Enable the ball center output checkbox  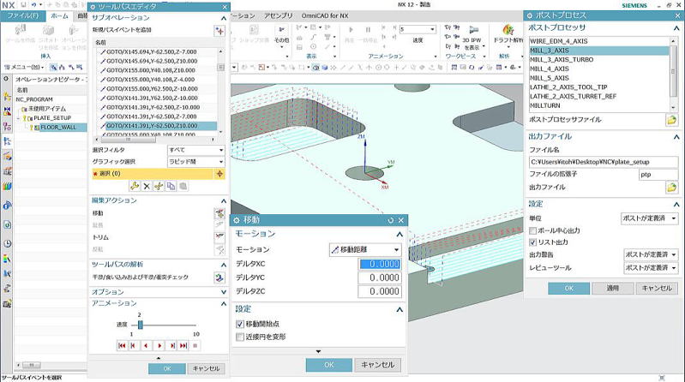(532, 230)
